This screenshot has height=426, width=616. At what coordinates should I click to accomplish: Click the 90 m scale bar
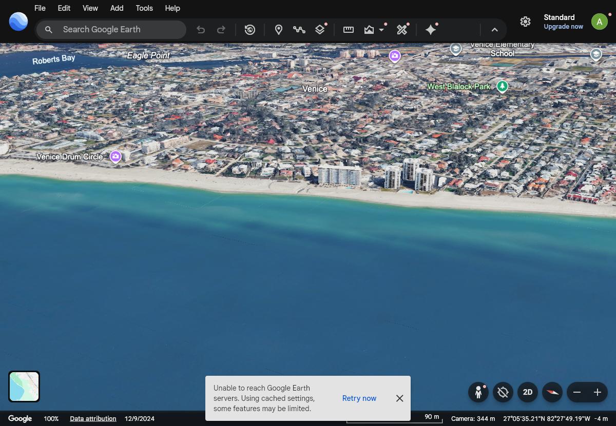click(x=394, y=418)
